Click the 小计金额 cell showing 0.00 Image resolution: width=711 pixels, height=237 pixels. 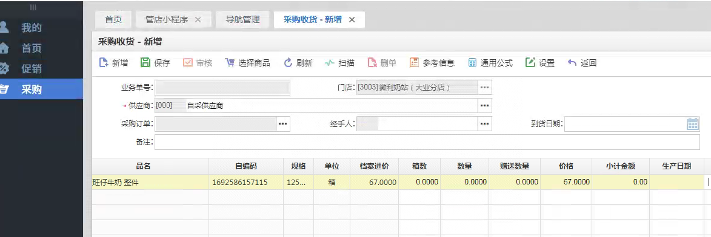(621, 182)
